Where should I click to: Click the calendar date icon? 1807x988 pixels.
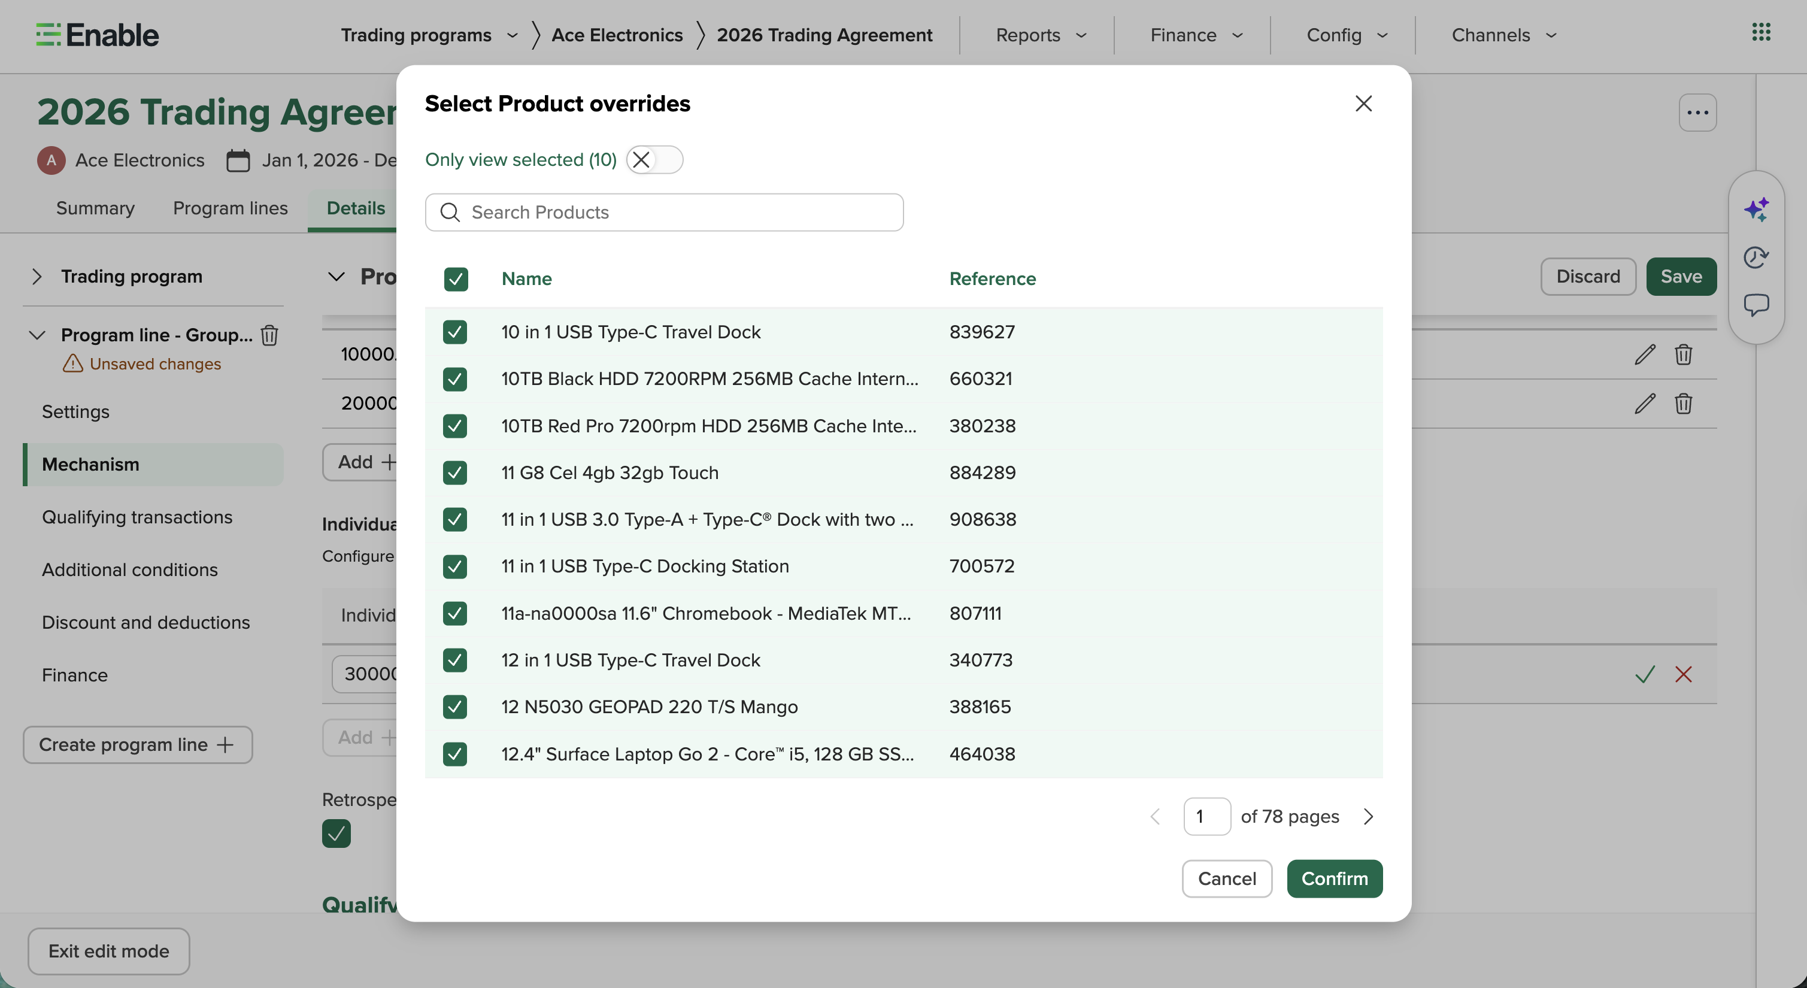point(238,160)
